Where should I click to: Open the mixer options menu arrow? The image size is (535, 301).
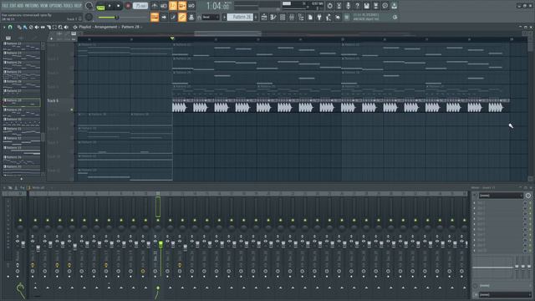point(4,187)
